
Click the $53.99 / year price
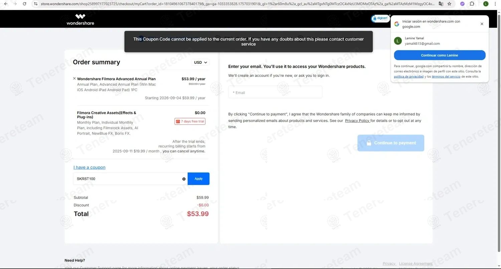[x=193, y=79]
